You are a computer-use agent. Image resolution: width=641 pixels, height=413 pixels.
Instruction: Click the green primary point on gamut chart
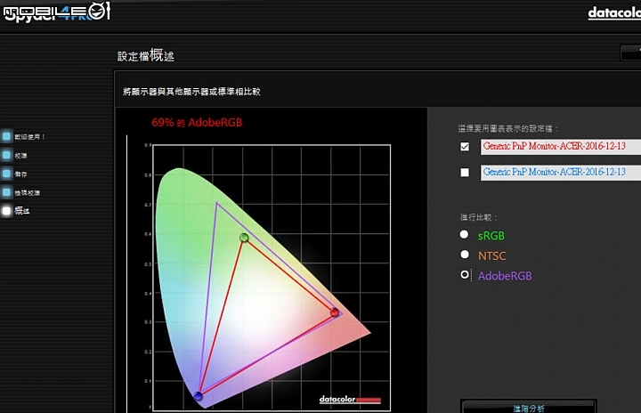tap(244, 237)
